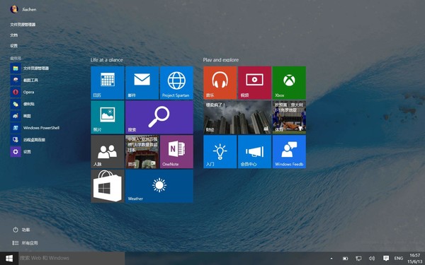
Task: Launch Snipping Tool from most used list
Action: pyautogui.click(x=24, y=80)
